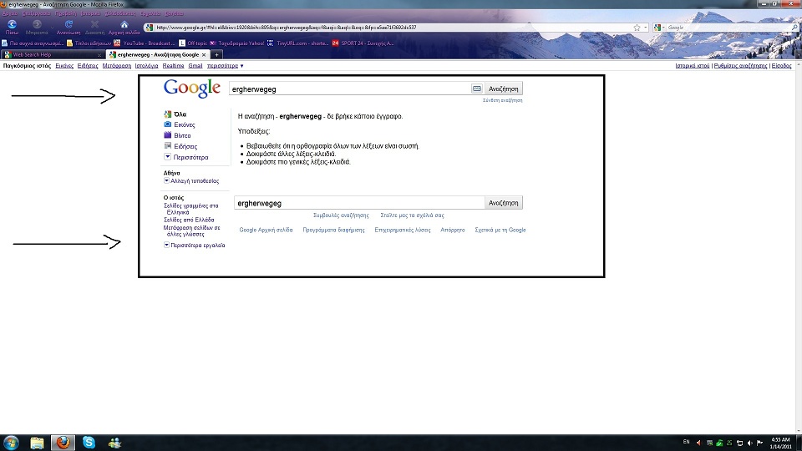Filter by Σελίδες από Ελλάδα
Image resolution: width=802 pixels, height=451 pixels.
pyautogui.click(x=189, y=220)
